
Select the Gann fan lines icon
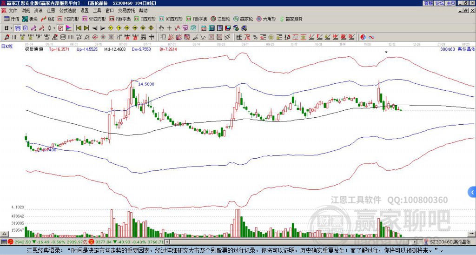coord(171,37)
